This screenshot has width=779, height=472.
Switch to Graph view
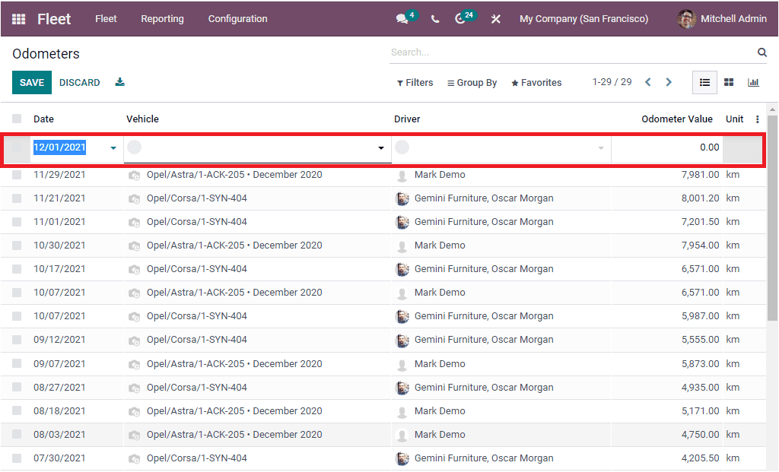753,82
